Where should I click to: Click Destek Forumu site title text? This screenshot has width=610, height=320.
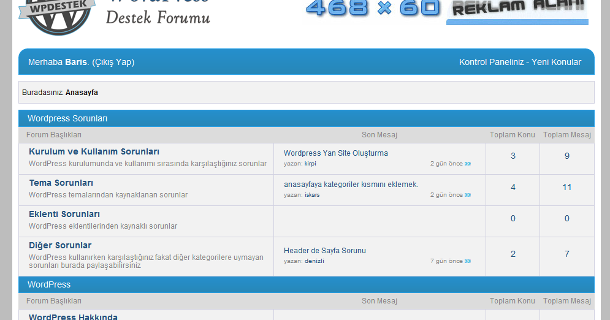point(158,18)
